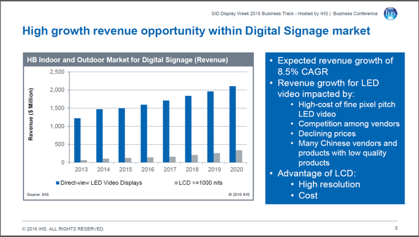Click the 2,500 y-axis label

coord(57,72)
